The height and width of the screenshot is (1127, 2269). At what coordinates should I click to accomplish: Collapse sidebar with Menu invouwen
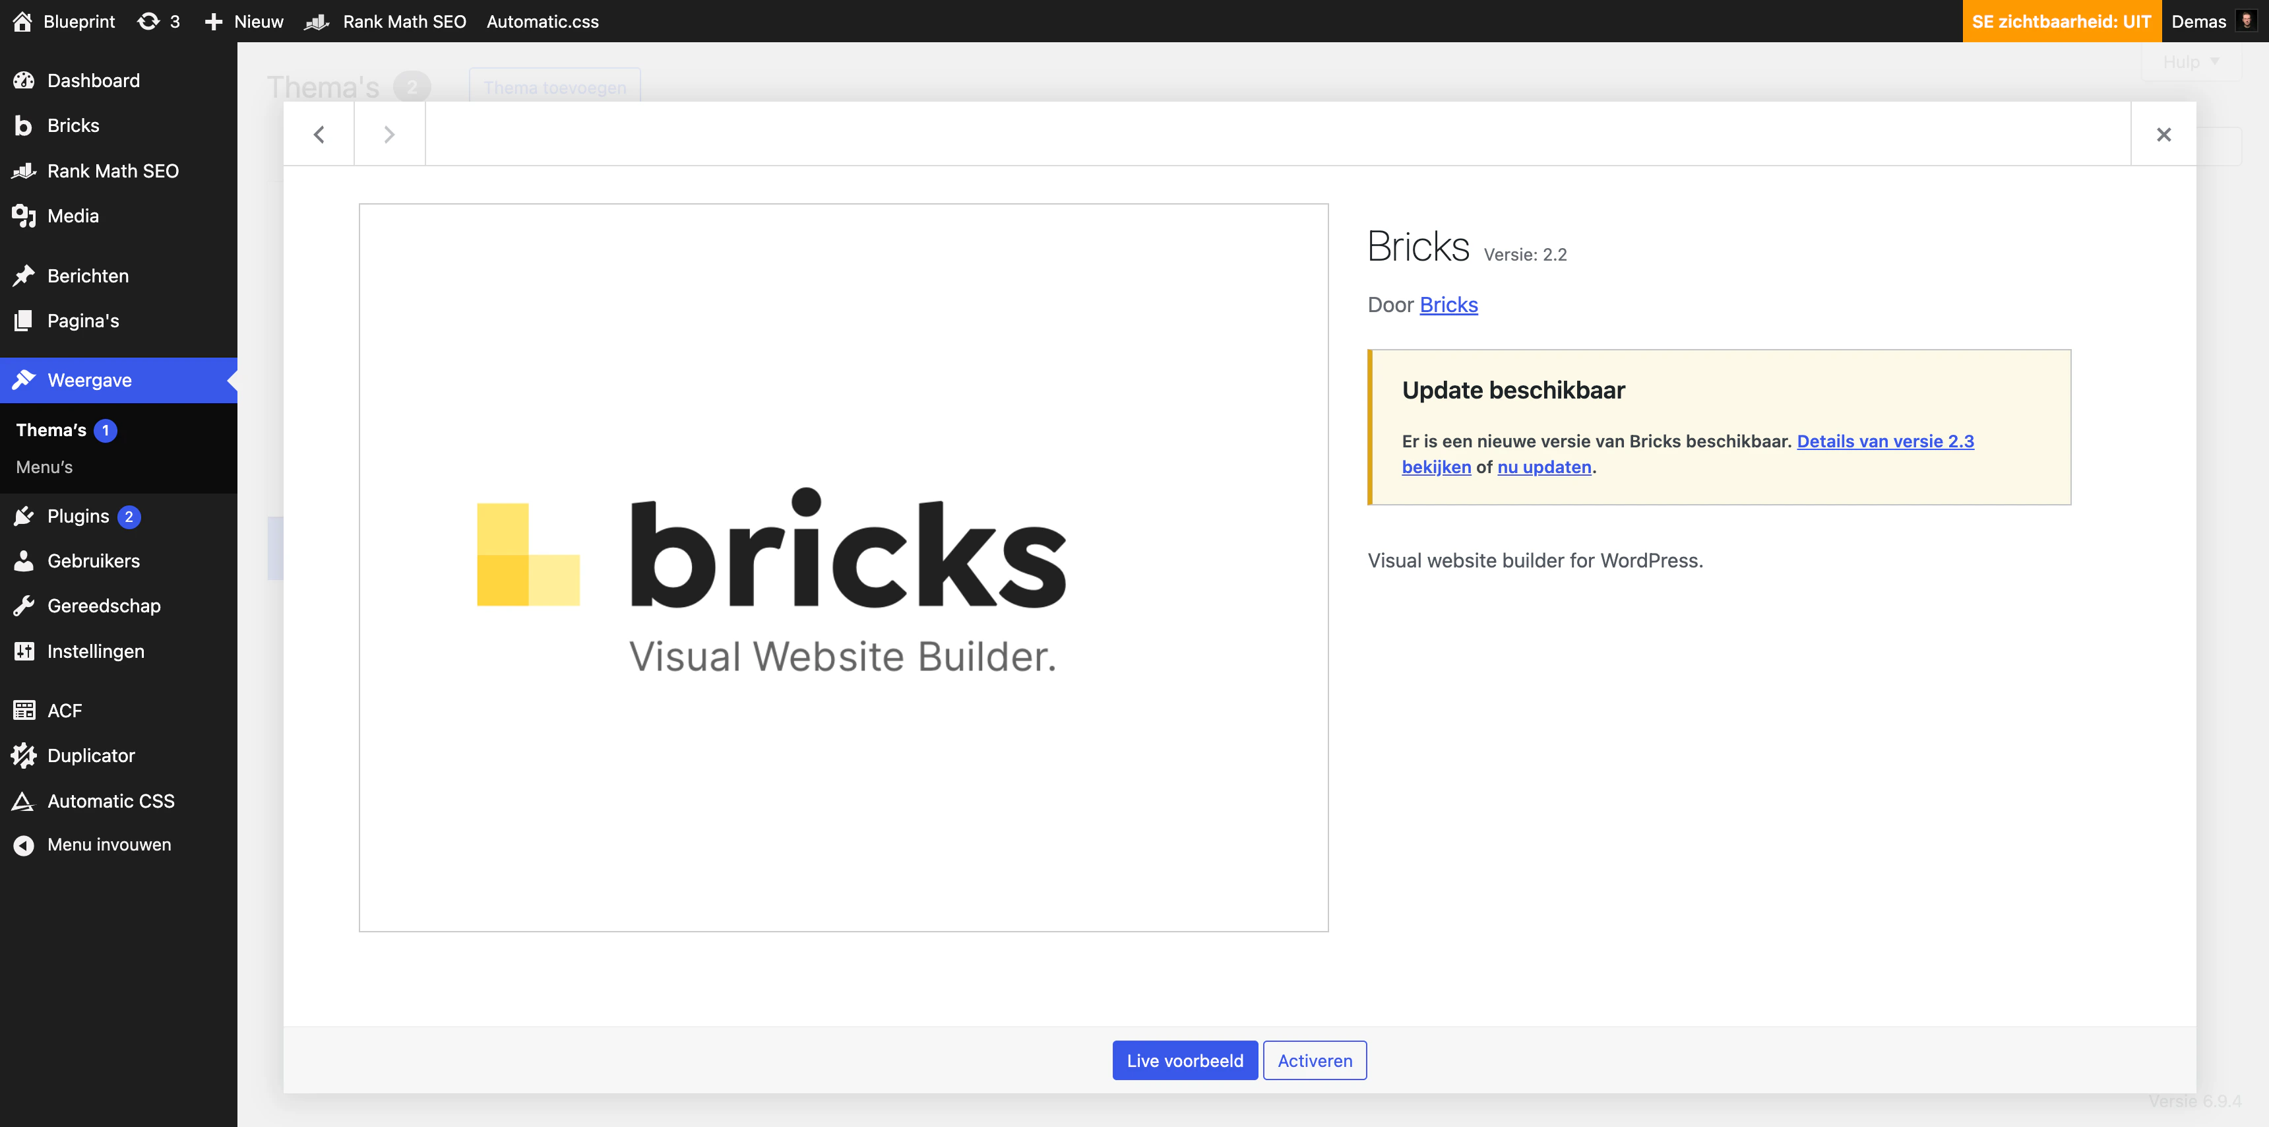coord(108,845)
